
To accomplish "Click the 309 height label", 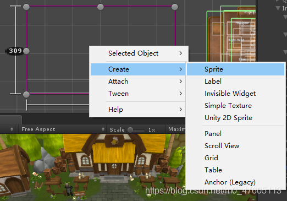I will tap(15, 51).
